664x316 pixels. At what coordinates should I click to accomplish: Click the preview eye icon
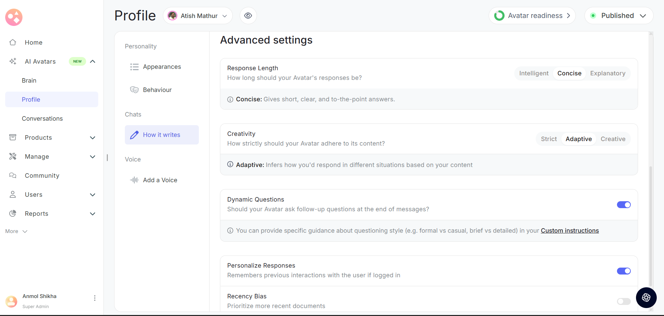pos(248,16)
